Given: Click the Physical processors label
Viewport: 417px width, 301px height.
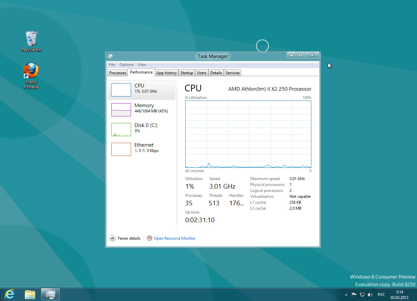Looking at the screenshot, I should (267, 185).
